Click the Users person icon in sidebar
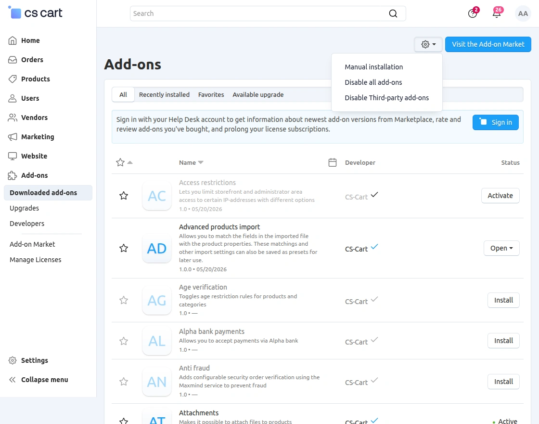This screenshot has height=424, width=539. tap(13, 98)
